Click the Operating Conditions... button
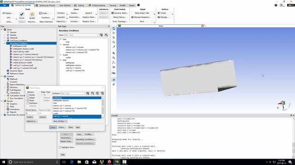Image resolution: width=295 pixels, height=165 pixels. (85, 139)
